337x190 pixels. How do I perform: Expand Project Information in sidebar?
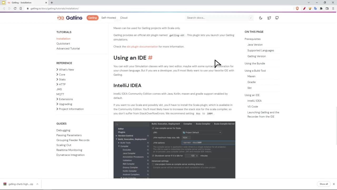point(71,109)
